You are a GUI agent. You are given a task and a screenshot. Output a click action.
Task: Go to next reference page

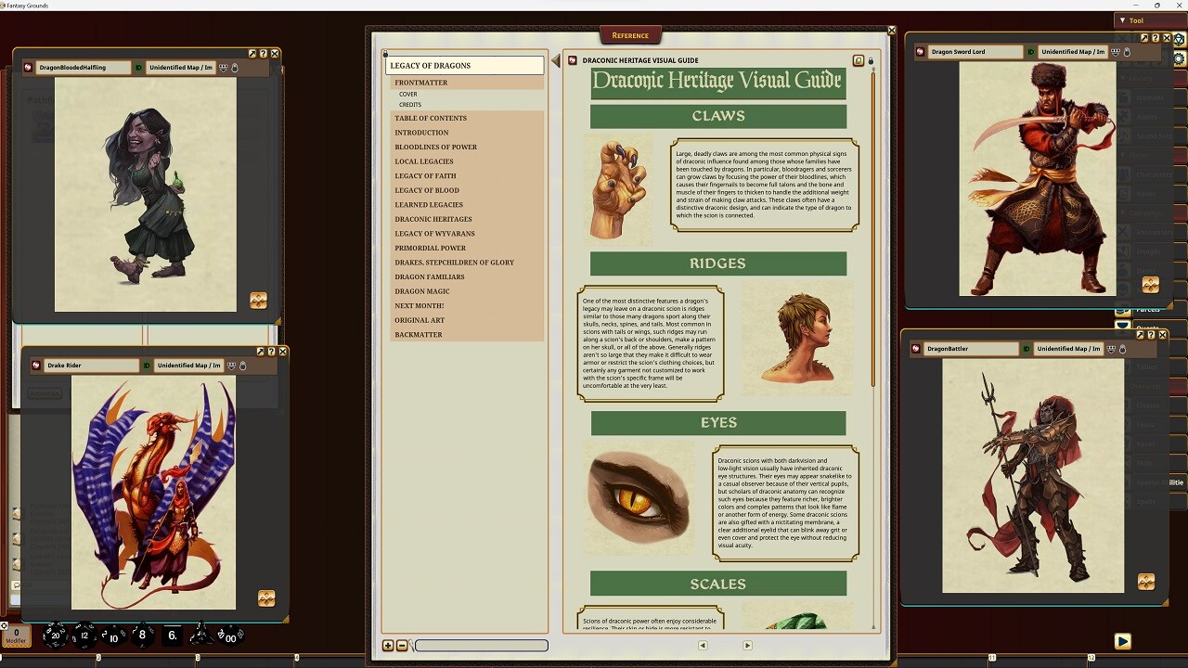point(747,646)
